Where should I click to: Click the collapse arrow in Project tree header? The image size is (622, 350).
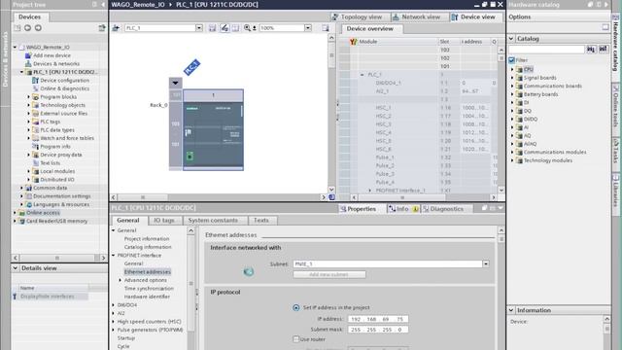pos(103,4)
